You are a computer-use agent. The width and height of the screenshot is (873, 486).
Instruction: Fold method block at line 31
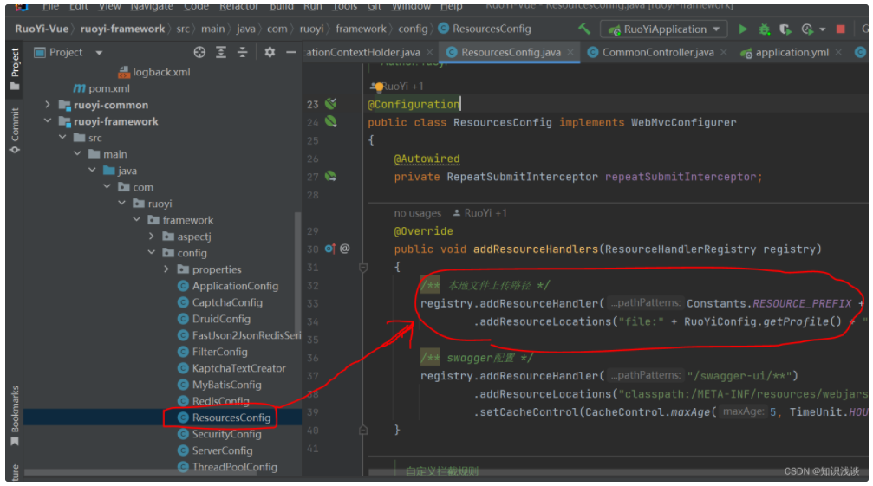(363, 268)
